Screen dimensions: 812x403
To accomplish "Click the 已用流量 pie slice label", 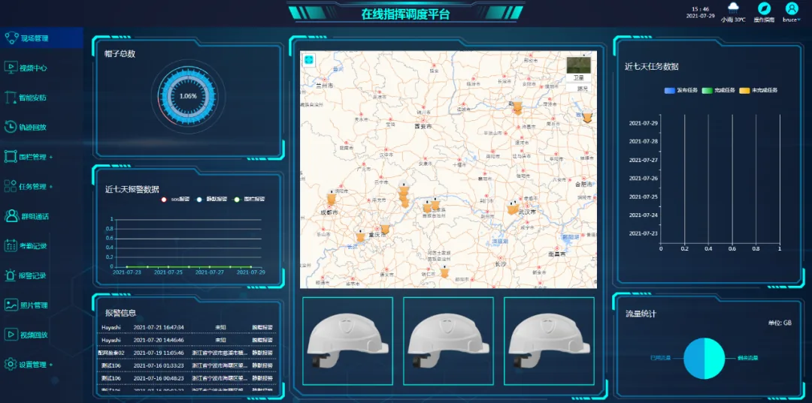I will [x=660, y=357].
